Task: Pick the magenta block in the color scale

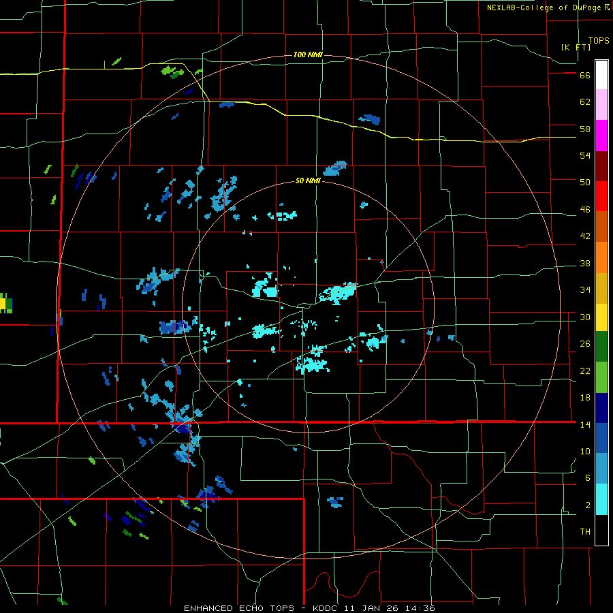Action: click(601, 136)
